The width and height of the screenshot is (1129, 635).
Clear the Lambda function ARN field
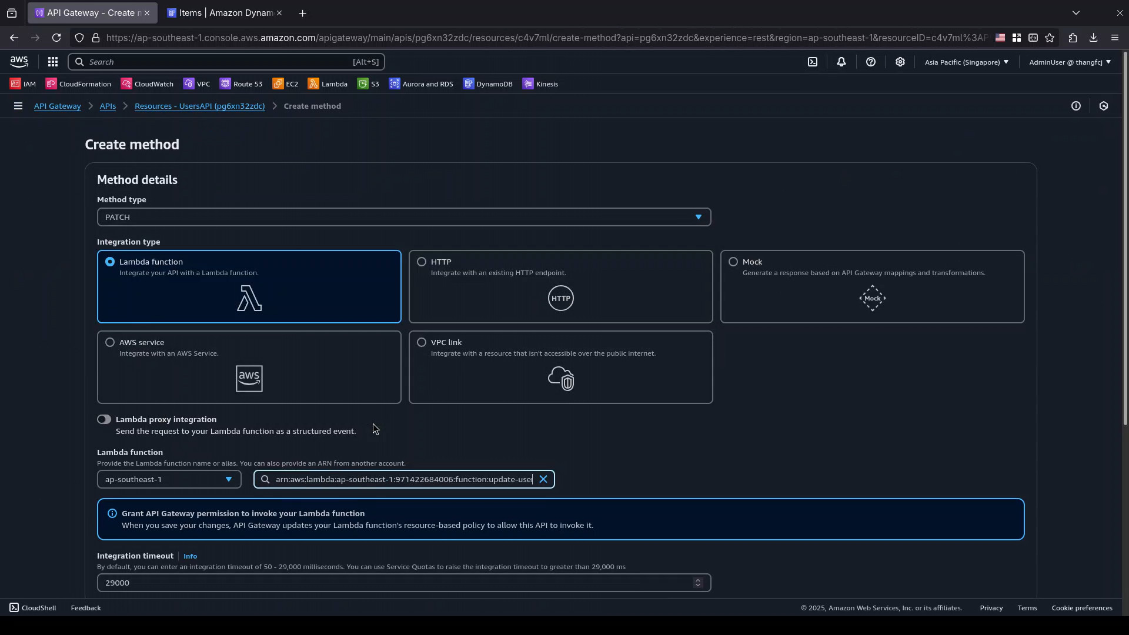pos(543,479)
